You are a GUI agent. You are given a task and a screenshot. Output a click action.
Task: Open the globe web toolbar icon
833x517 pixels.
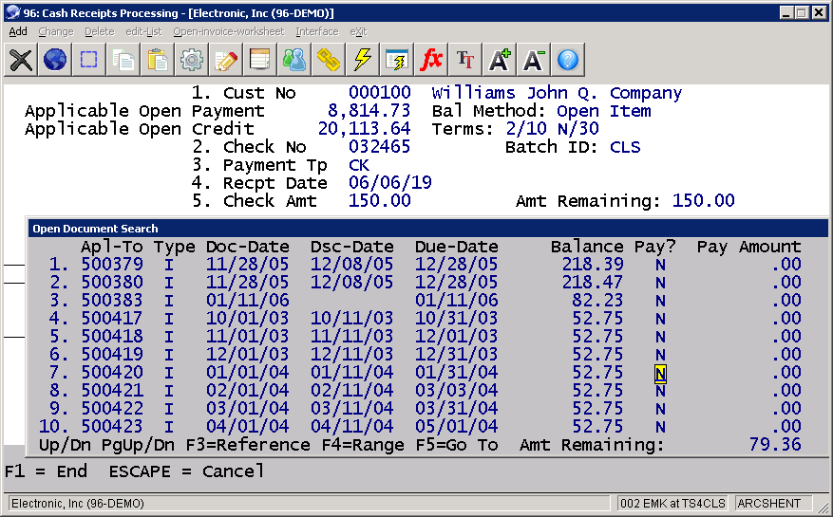55,60
